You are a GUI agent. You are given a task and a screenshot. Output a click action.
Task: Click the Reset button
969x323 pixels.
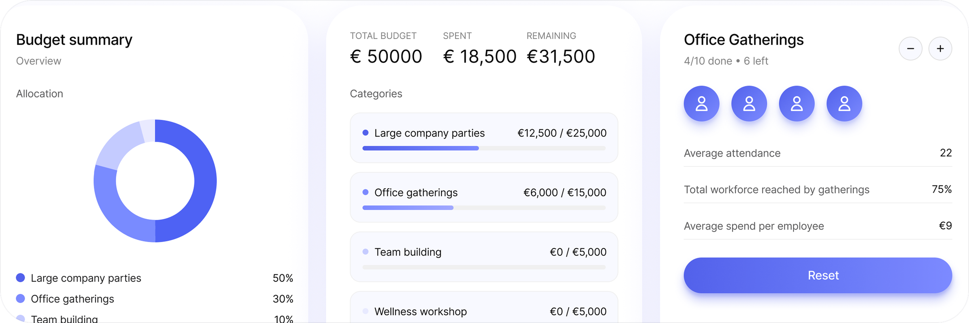[x=818, y=275]
